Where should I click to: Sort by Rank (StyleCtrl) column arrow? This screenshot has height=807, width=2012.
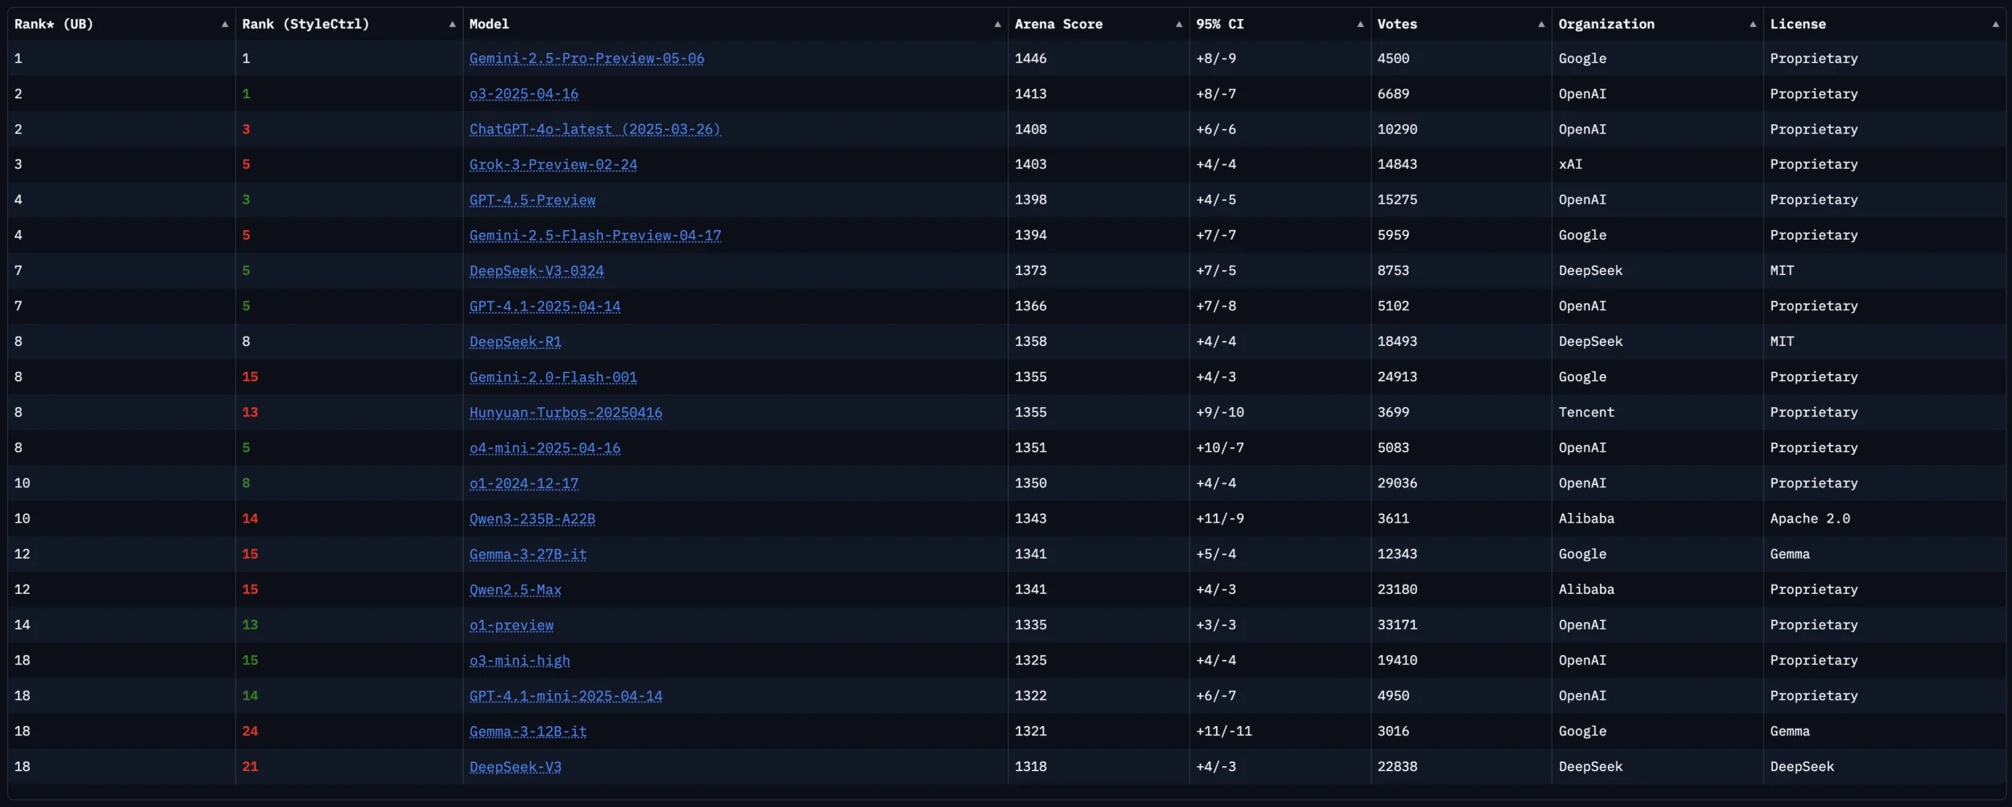[x=452, y=24]
